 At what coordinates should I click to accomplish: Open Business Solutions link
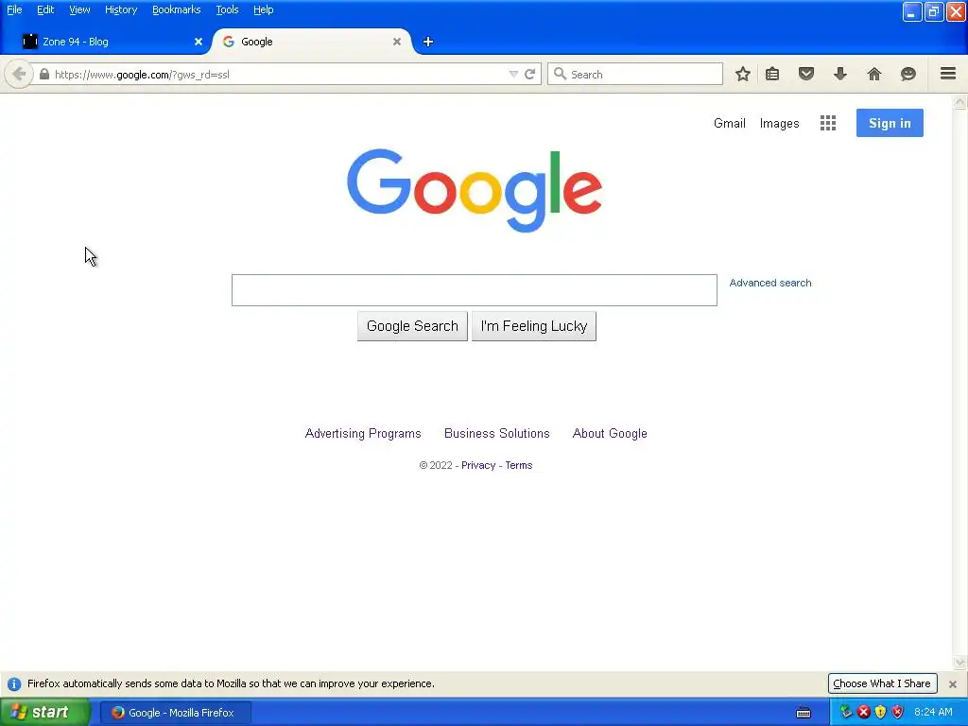(x=497, y=433)
